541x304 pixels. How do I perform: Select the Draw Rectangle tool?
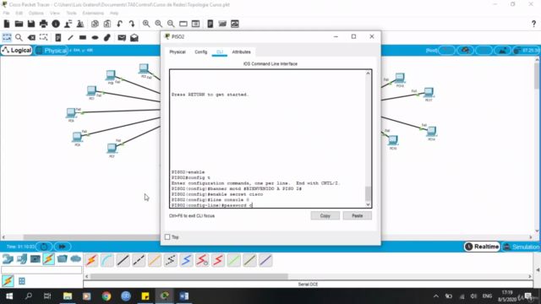click(x=83, y=37)
